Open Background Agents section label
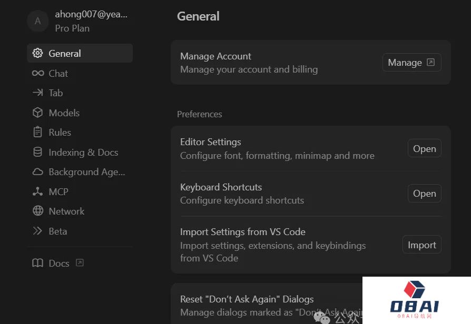Image resolution: width=471 pixels, height=324 pixels. pyautogui.click(x=87, y=172)
